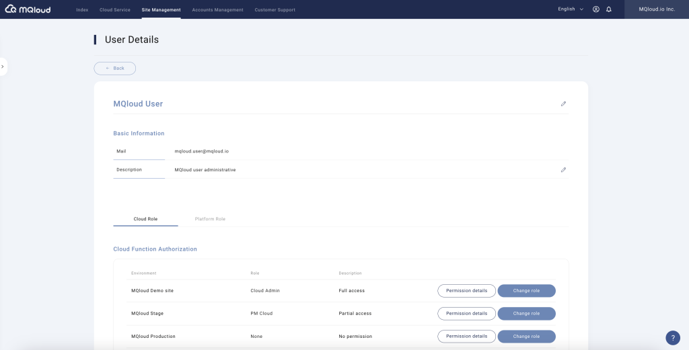The image size is (689, 350).
Task: Open the MQloud.io Inc. organization menu
Action: pos(656,9)
